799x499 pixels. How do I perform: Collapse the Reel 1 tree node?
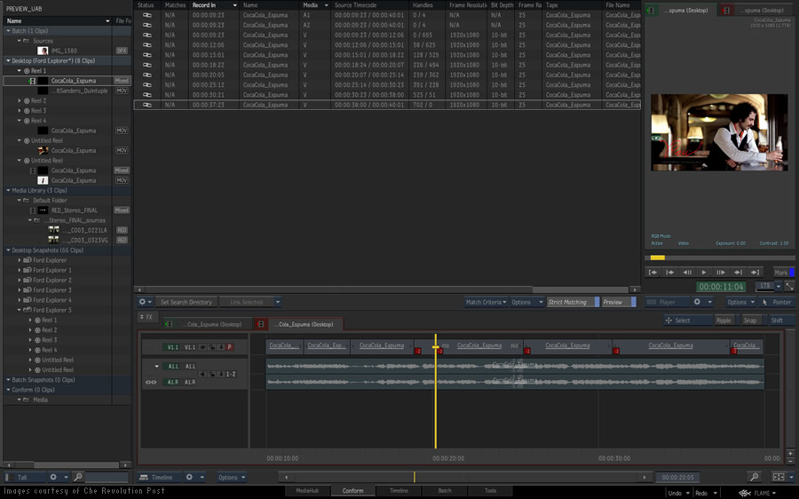(x=20, y=70)
